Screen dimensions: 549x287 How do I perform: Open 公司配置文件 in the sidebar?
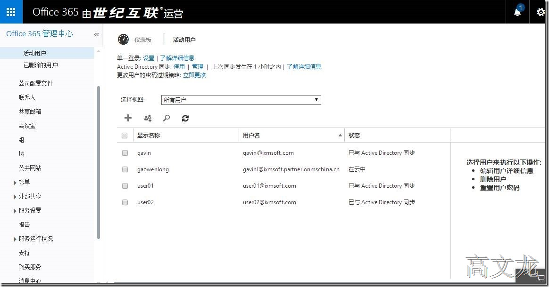click(x=36, y=83)
